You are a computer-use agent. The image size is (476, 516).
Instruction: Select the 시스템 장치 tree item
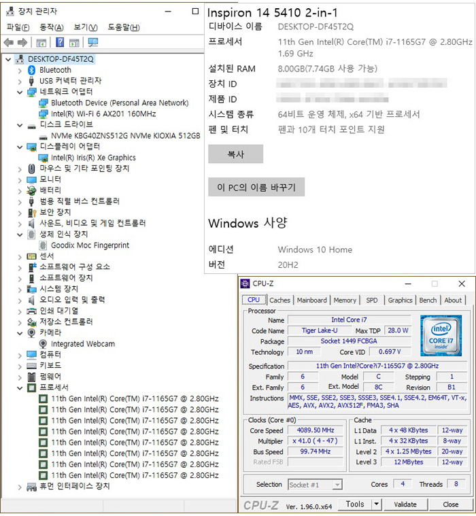pyautogui.click(x=59, y=289)
